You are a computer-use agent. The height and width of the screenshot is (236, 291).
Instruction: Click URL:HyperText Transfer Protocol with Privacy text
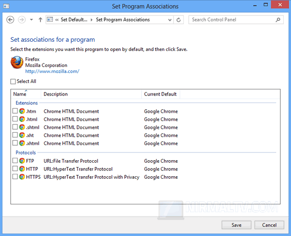[x=92, y=177]
